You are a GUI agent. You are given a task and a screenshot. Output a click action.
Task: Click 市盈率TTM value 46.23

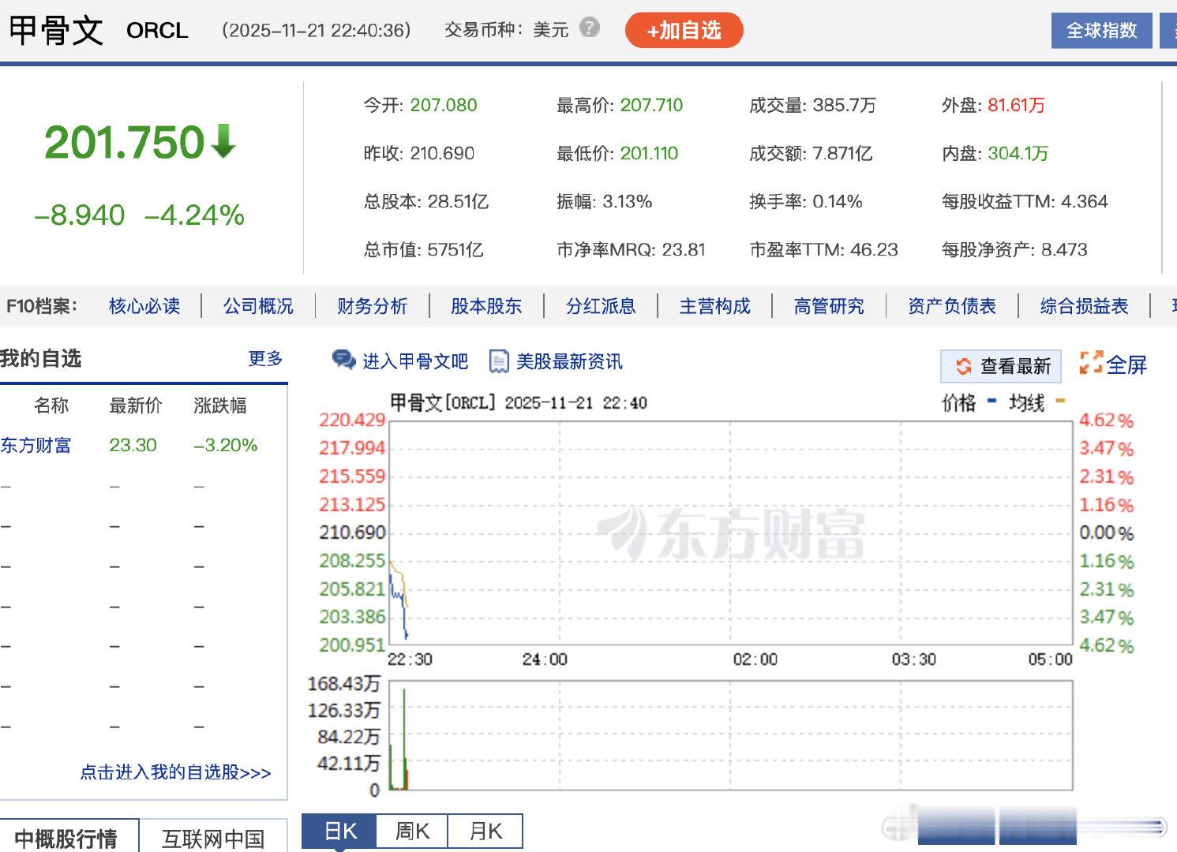[875, 250]
